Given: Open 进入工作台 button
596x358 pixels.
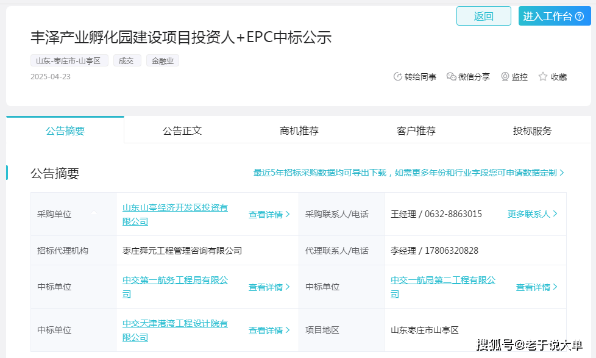Looking at the screenshot, I should 554,16.
